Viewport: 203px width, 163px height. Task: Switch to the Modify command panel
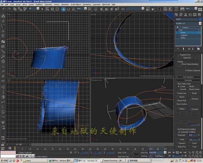click(181, 15)
